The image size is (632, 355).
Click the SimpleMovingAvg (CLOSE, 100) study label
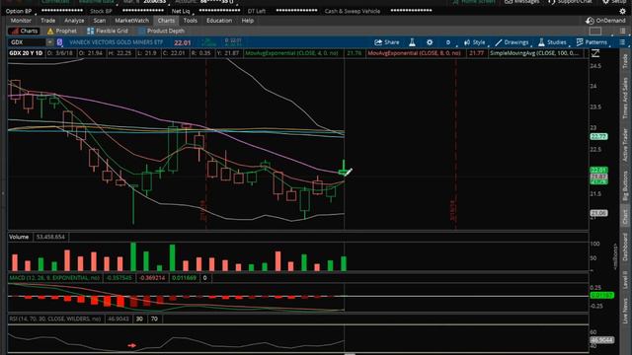535,53
